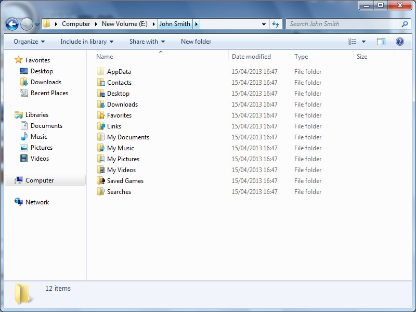This screenshot has width=416, height=312.
Task: Select the Searches folder icon
Action: (x=101, y=191)
